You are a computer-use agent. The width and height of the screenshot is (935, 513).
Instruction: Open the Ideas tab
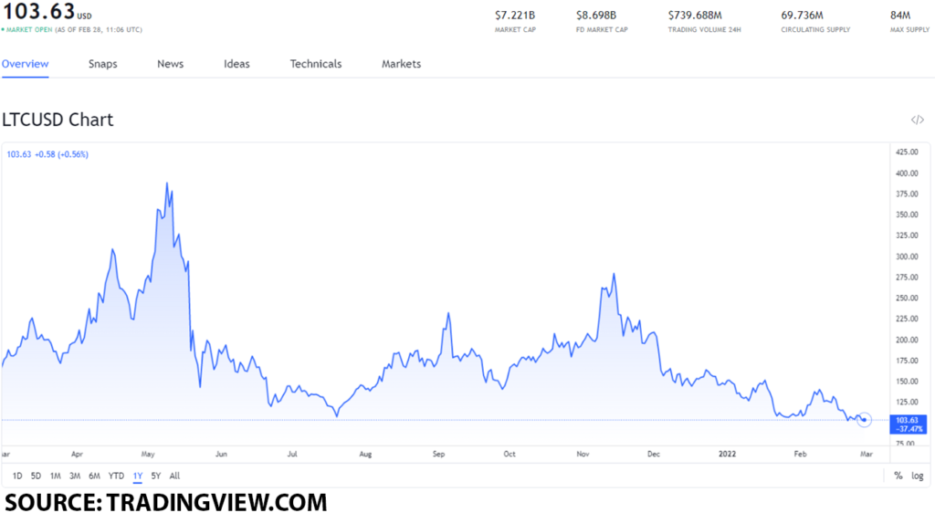tap(236, 64)
